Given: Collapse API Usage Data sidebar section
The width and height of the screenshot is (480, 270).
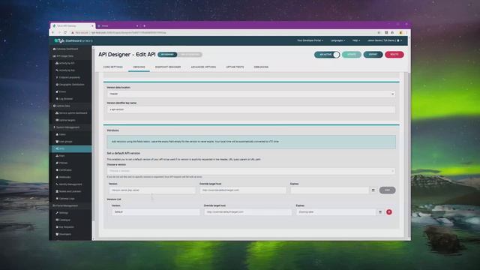Looking at the screenshot, I should pyautogui.click(x=63, y=56).
